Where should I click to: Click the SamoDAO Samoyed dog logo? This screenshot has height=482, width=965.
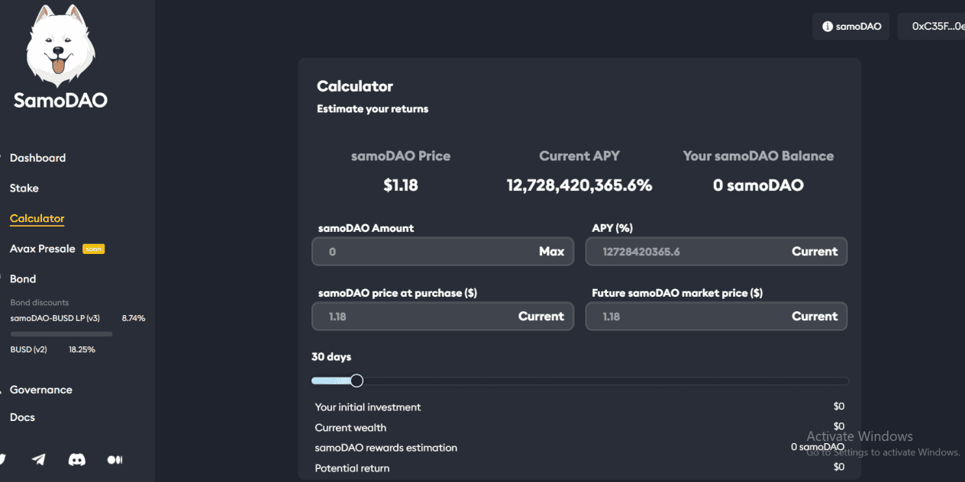(61, 45)
